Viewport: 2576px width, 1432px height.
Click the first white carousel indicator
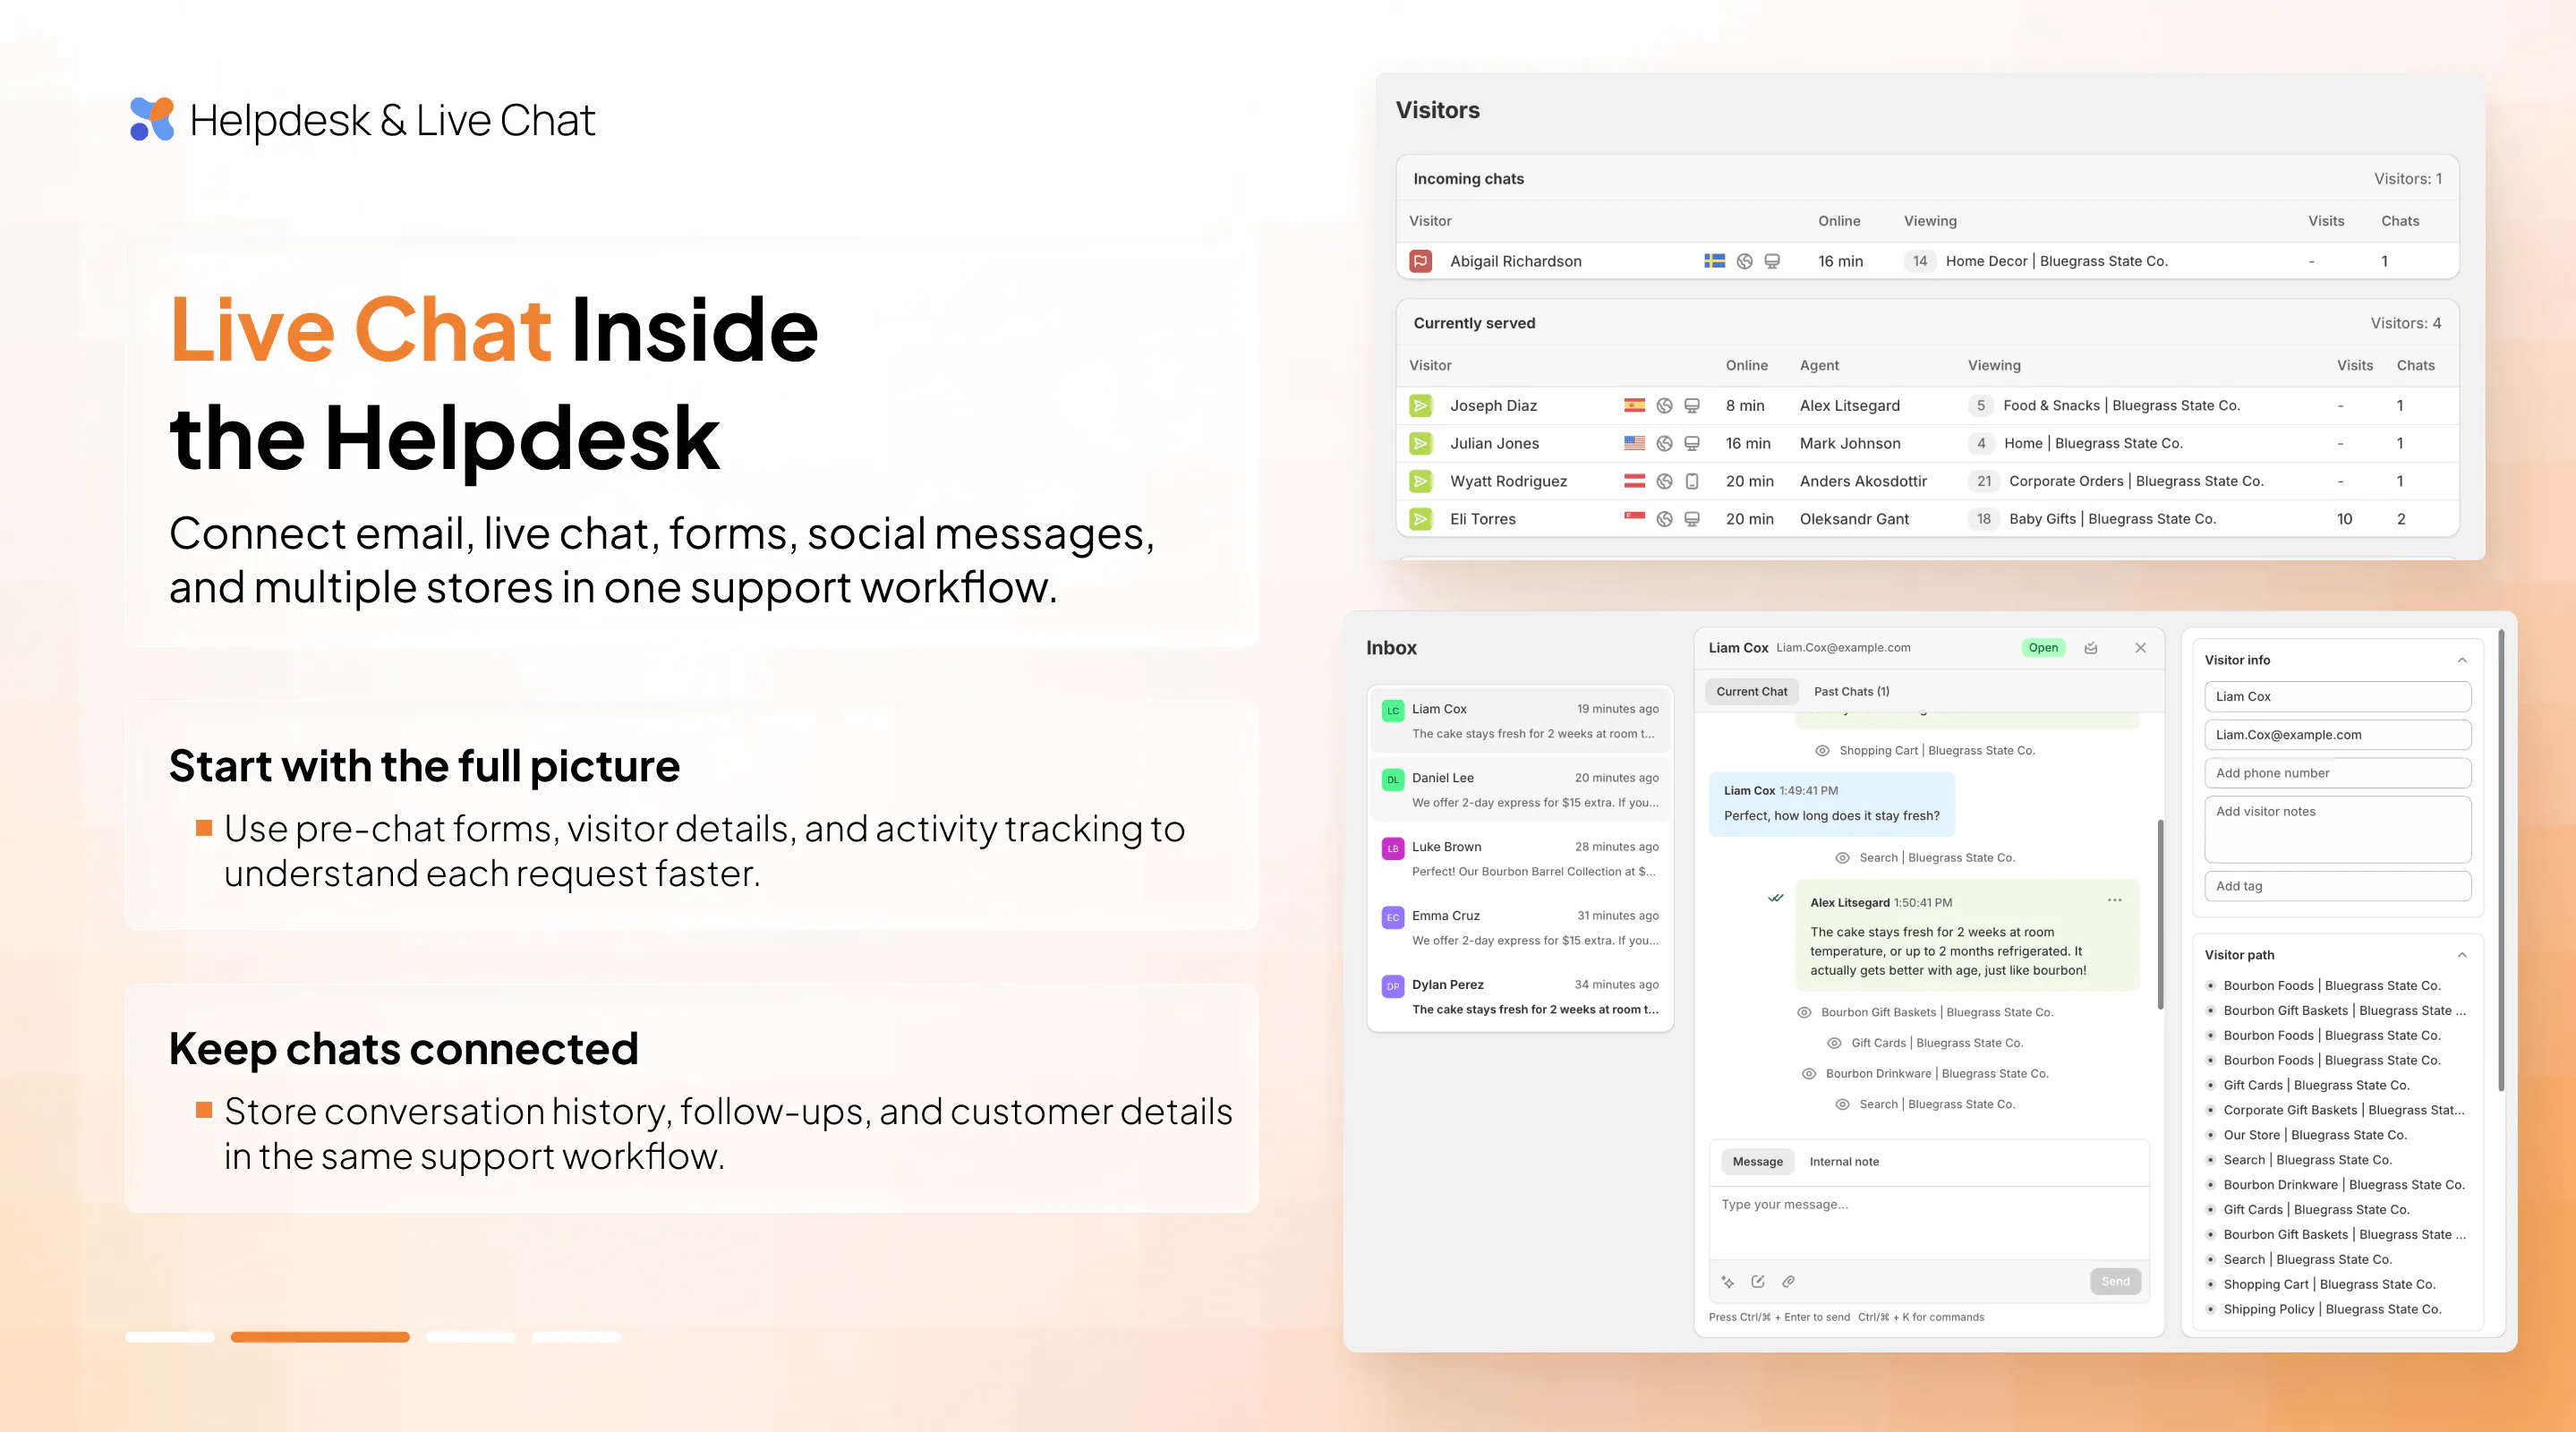pyautogui.click(x=170, y=1337)
